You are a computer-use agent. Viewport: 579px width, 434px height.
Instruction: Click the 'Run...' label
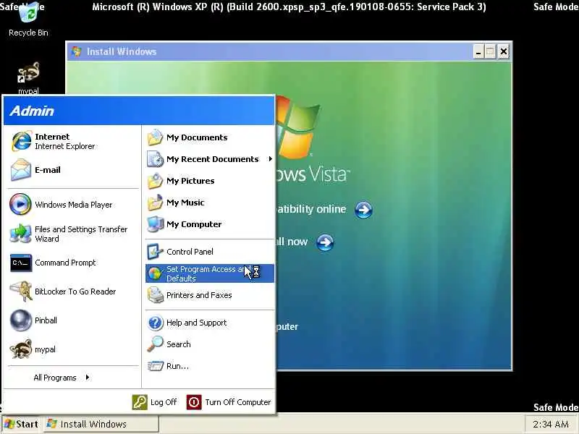(x=177, y=366)
